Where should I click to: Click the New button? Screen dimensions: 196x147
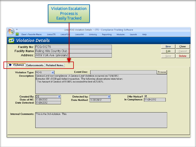168,47
